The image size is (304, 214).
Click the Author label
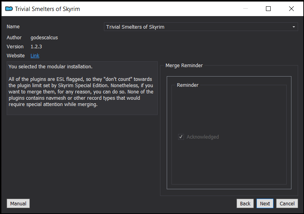click(14, 38)
